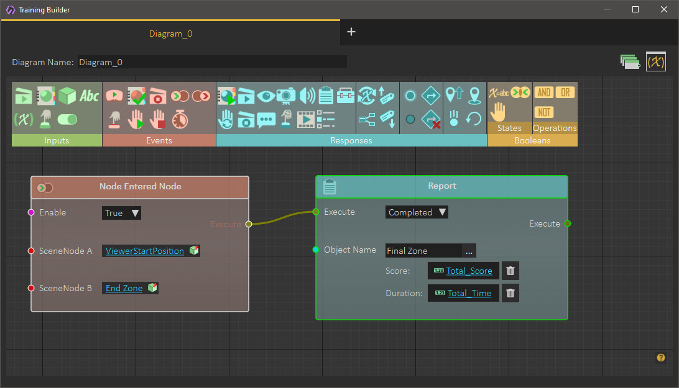Add the clipboard Report response from toolbar
Viewport: 679px width, 388px height.
click(326, 96)
